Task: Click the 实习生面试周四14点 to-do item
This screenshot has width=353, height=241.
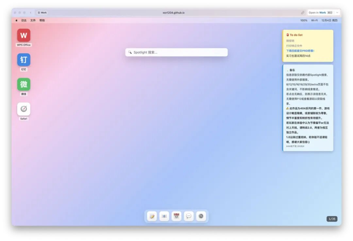Action: (x=298, y=56)
